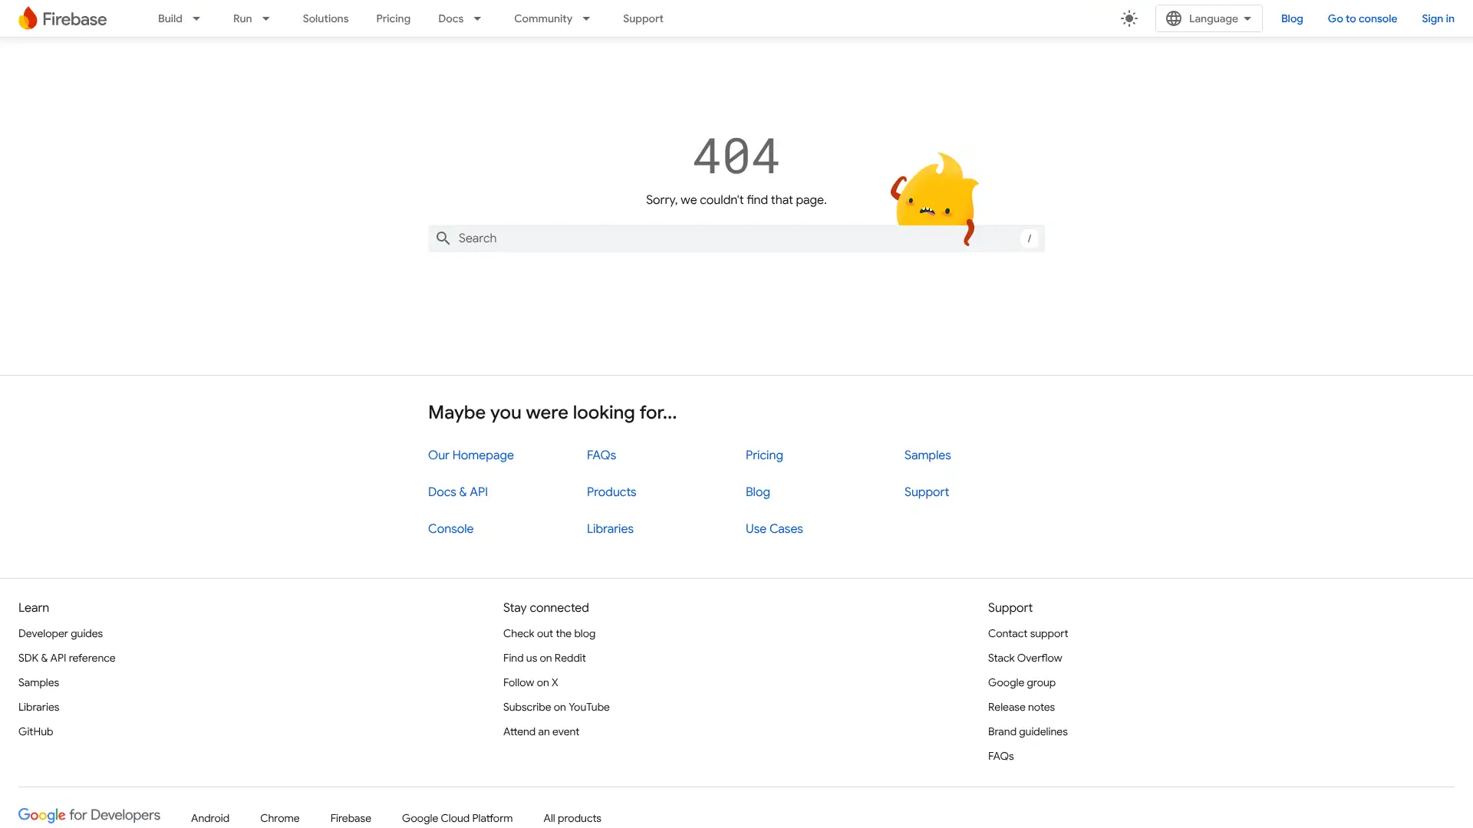This screenshot has height=828, width=1473.
Task: Click the slash shortcut badge in search
Action: [x=1029, y=238]
